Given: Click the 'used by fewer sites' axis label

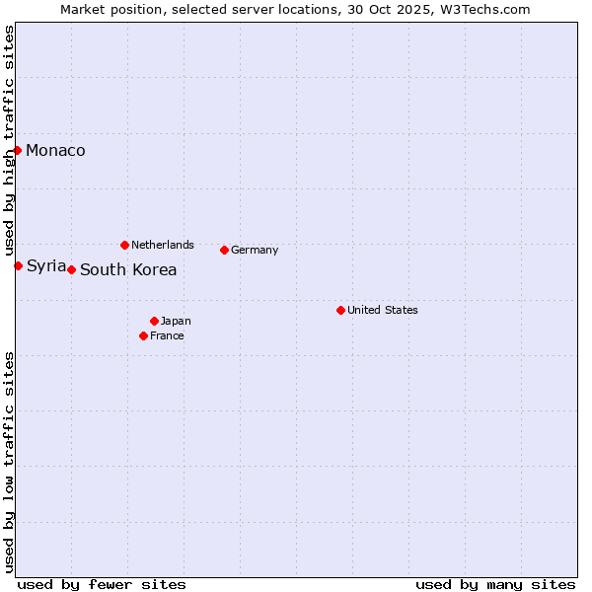Looking at the screenshot, I should tap(102, 584).
